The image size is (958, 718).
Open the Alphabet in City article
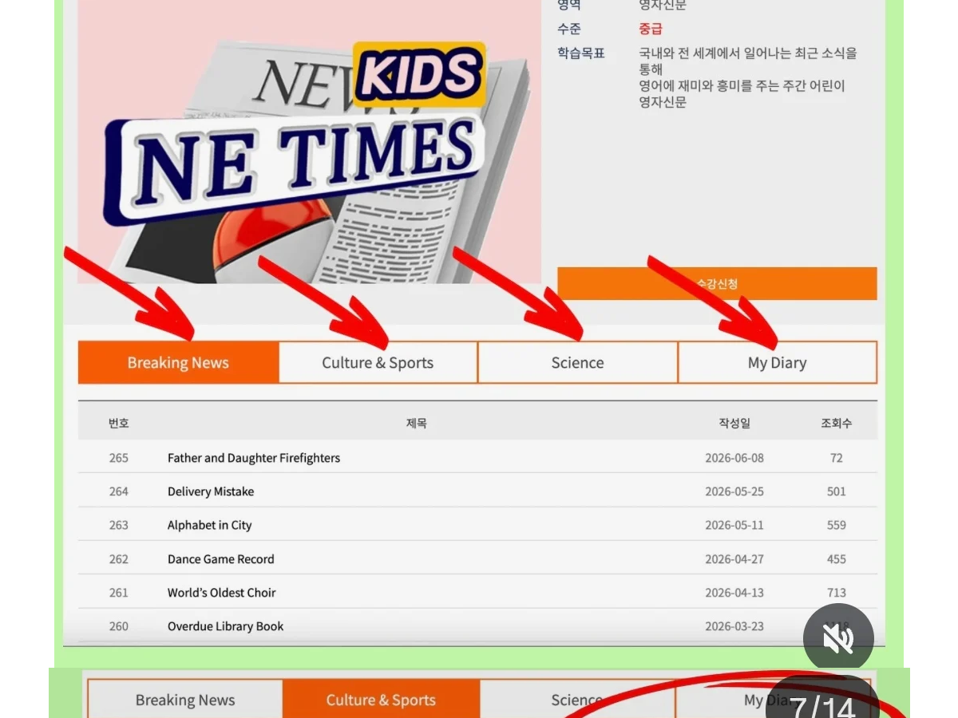click(x=209, y=525)
